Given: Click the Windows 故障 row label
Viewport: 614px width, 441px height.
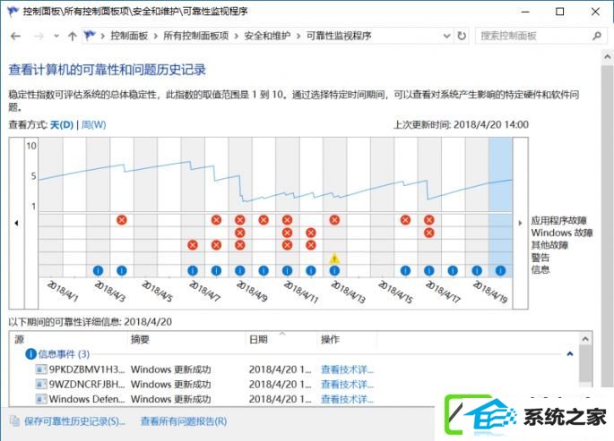Looking at the screenshot, I should tap(562, 233).
